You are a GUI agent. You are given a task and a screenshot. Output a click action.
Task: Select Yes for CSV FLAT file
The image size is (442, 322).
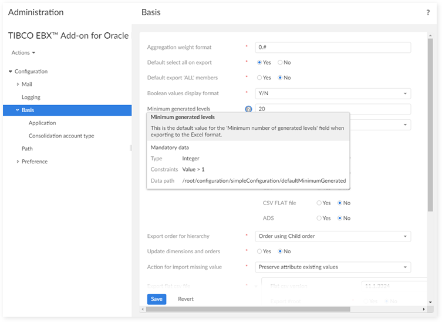tap(319, 203)
